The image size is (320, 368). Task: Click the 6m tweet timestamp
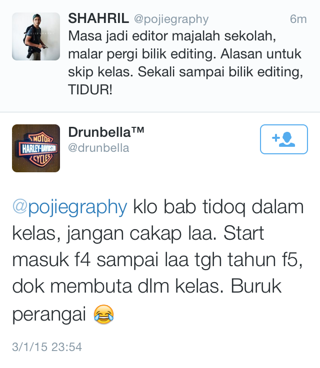pyautogui.click(x=298, y=19)
